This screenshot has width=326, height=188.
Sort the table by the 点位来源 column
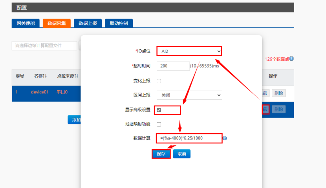click(x=68, y=76)
